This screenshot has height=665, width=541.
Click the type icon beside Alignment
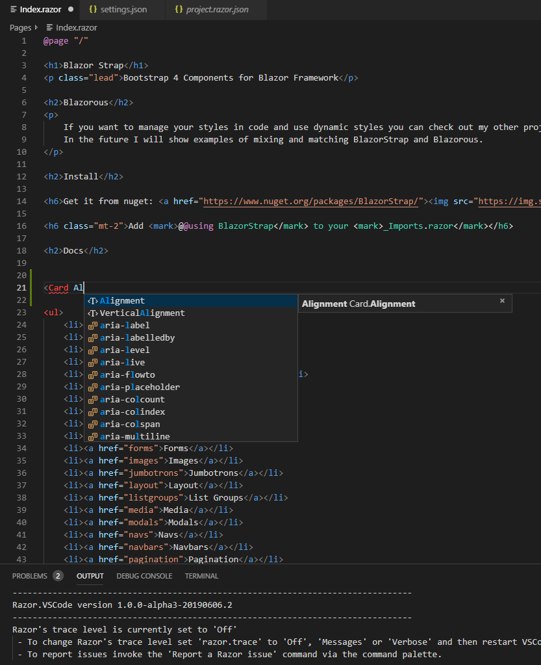point(92,301)
